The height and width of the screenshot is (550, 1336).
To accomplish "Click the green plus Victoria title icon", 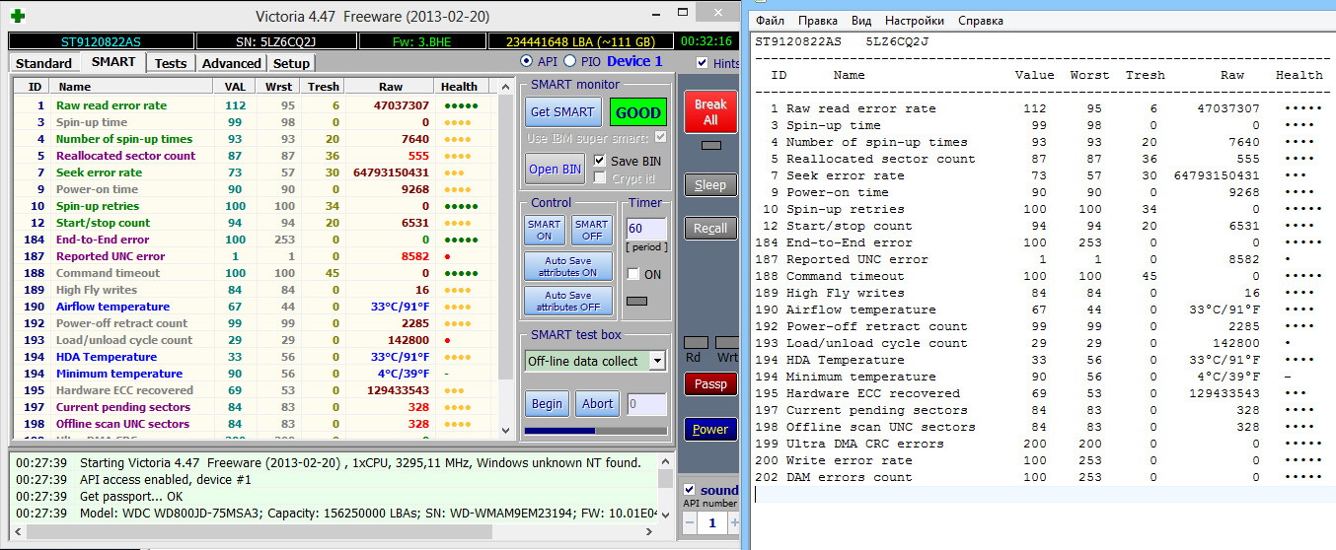I will (x=18, y=16).
